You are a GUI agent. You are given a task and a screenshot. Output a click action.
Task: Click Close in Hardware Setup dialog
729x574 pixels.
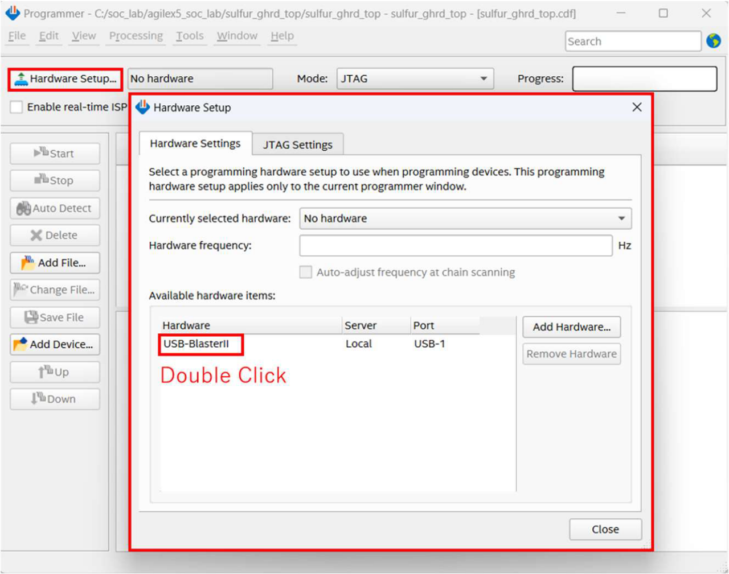point(605,529)
